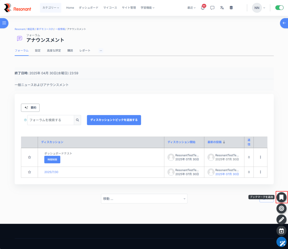This screenshot has height=249, width=288.
Task: Star the 2025/7/30 discussion
Action: point(30,172)
